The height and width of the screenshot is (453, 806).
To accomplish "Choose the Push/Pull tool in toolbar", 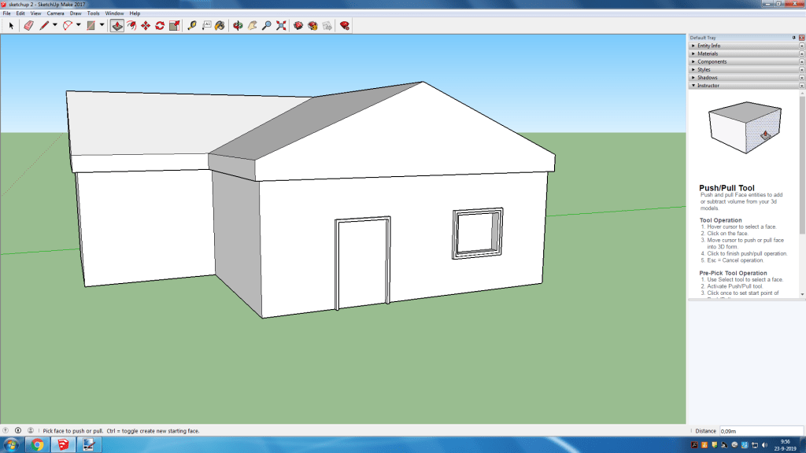I will (x=116, y=25).
